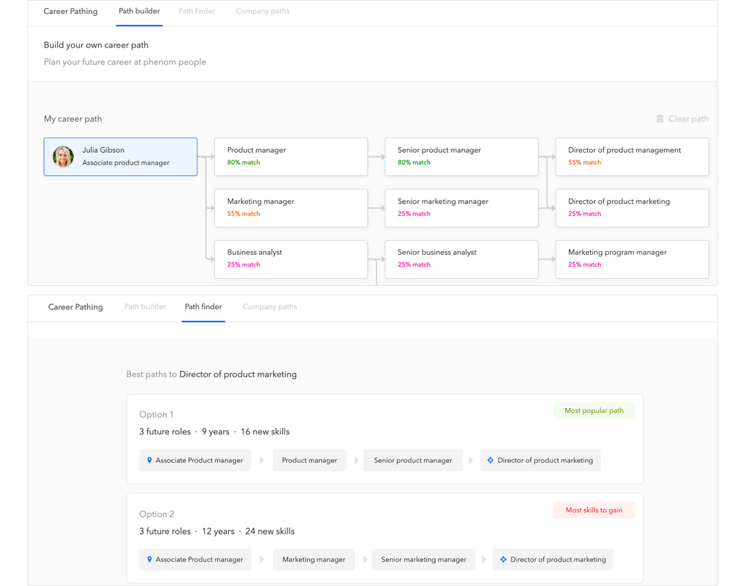Select Path builder tab in lower panel
Screen dimensions: 745x586
(x=145, y=307)
